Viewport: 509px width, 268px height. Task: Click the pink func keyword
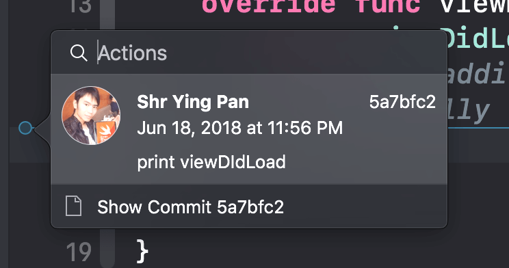coord(388,6)
